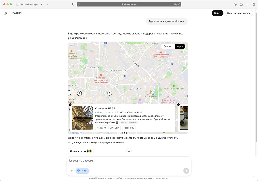Viewport: 258px width, 181px height.
Task: Click the Safari share icon
Action: pos(241,4)
